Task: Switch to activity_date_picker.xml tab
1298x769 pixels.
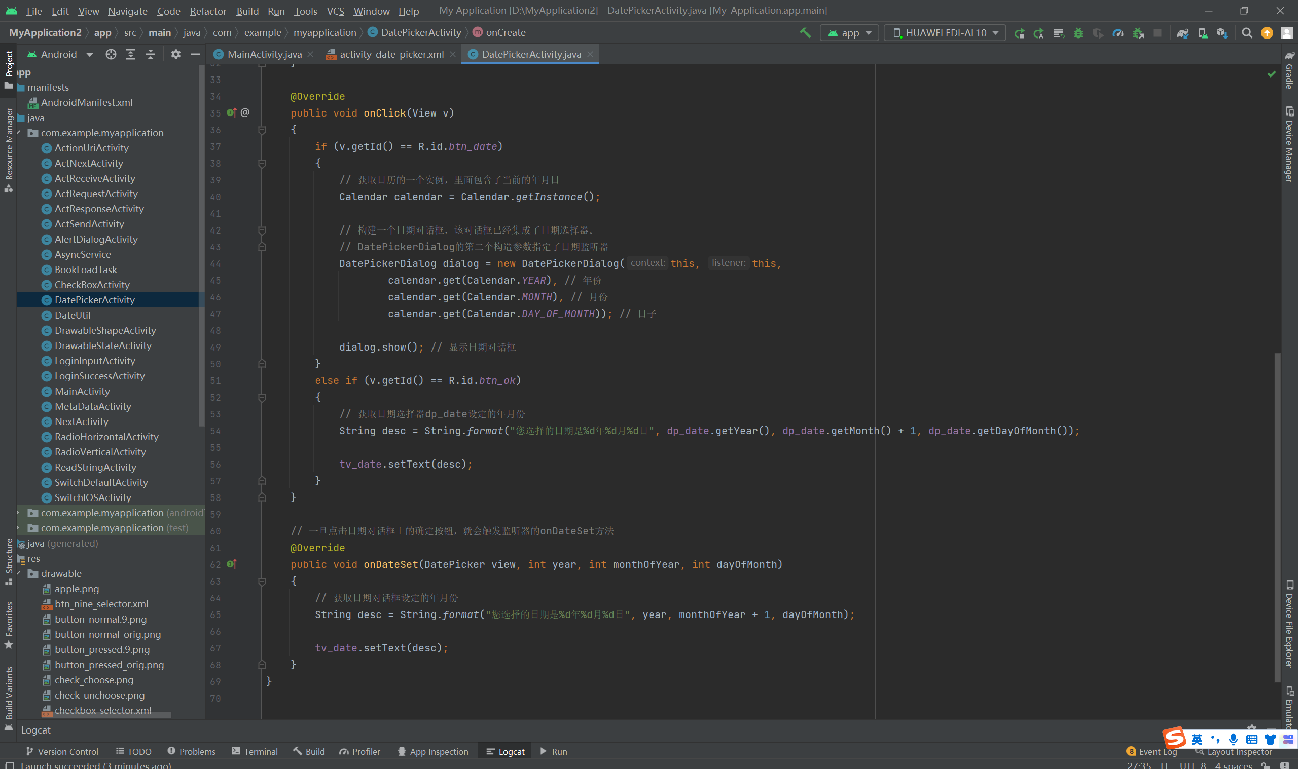Action: coord(391,54)
